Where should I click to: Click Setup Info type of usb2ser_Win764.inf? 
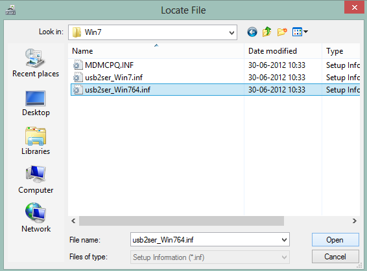(343, 90)
